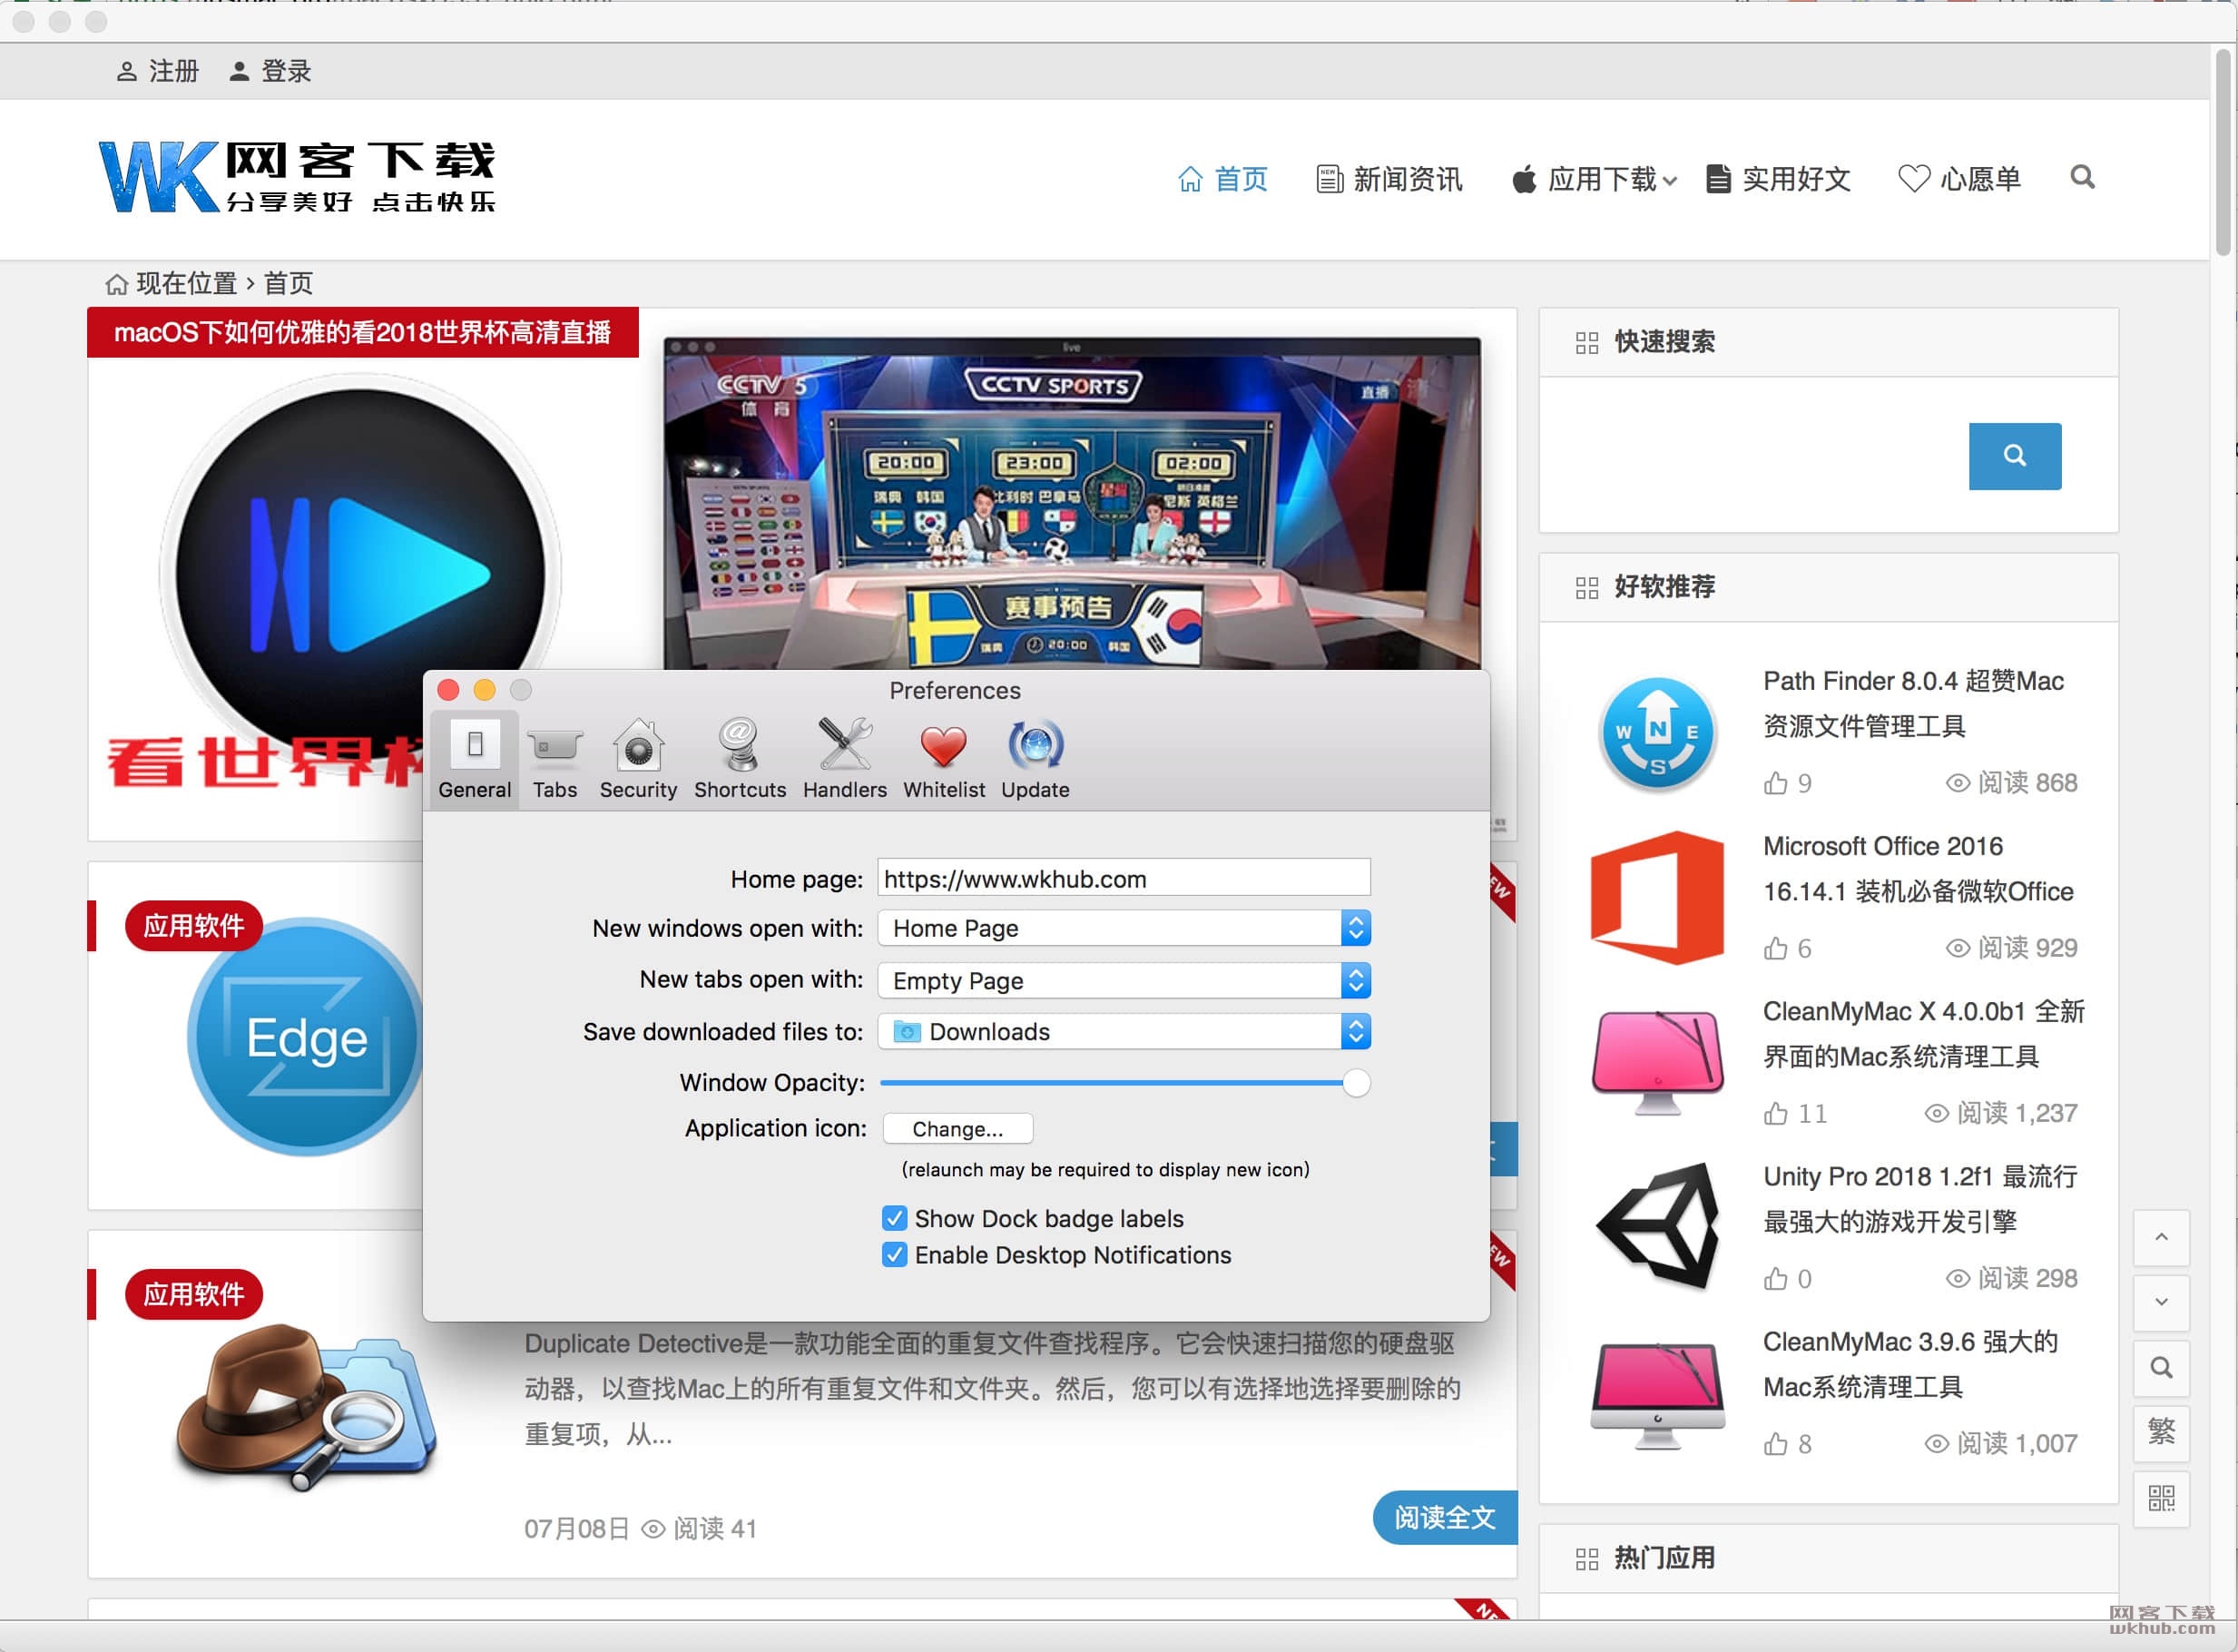Expand the New windows open with dropdown
This screenshot has height=1652, width=2238.
pyautogui.click(x=1124, y=928)
